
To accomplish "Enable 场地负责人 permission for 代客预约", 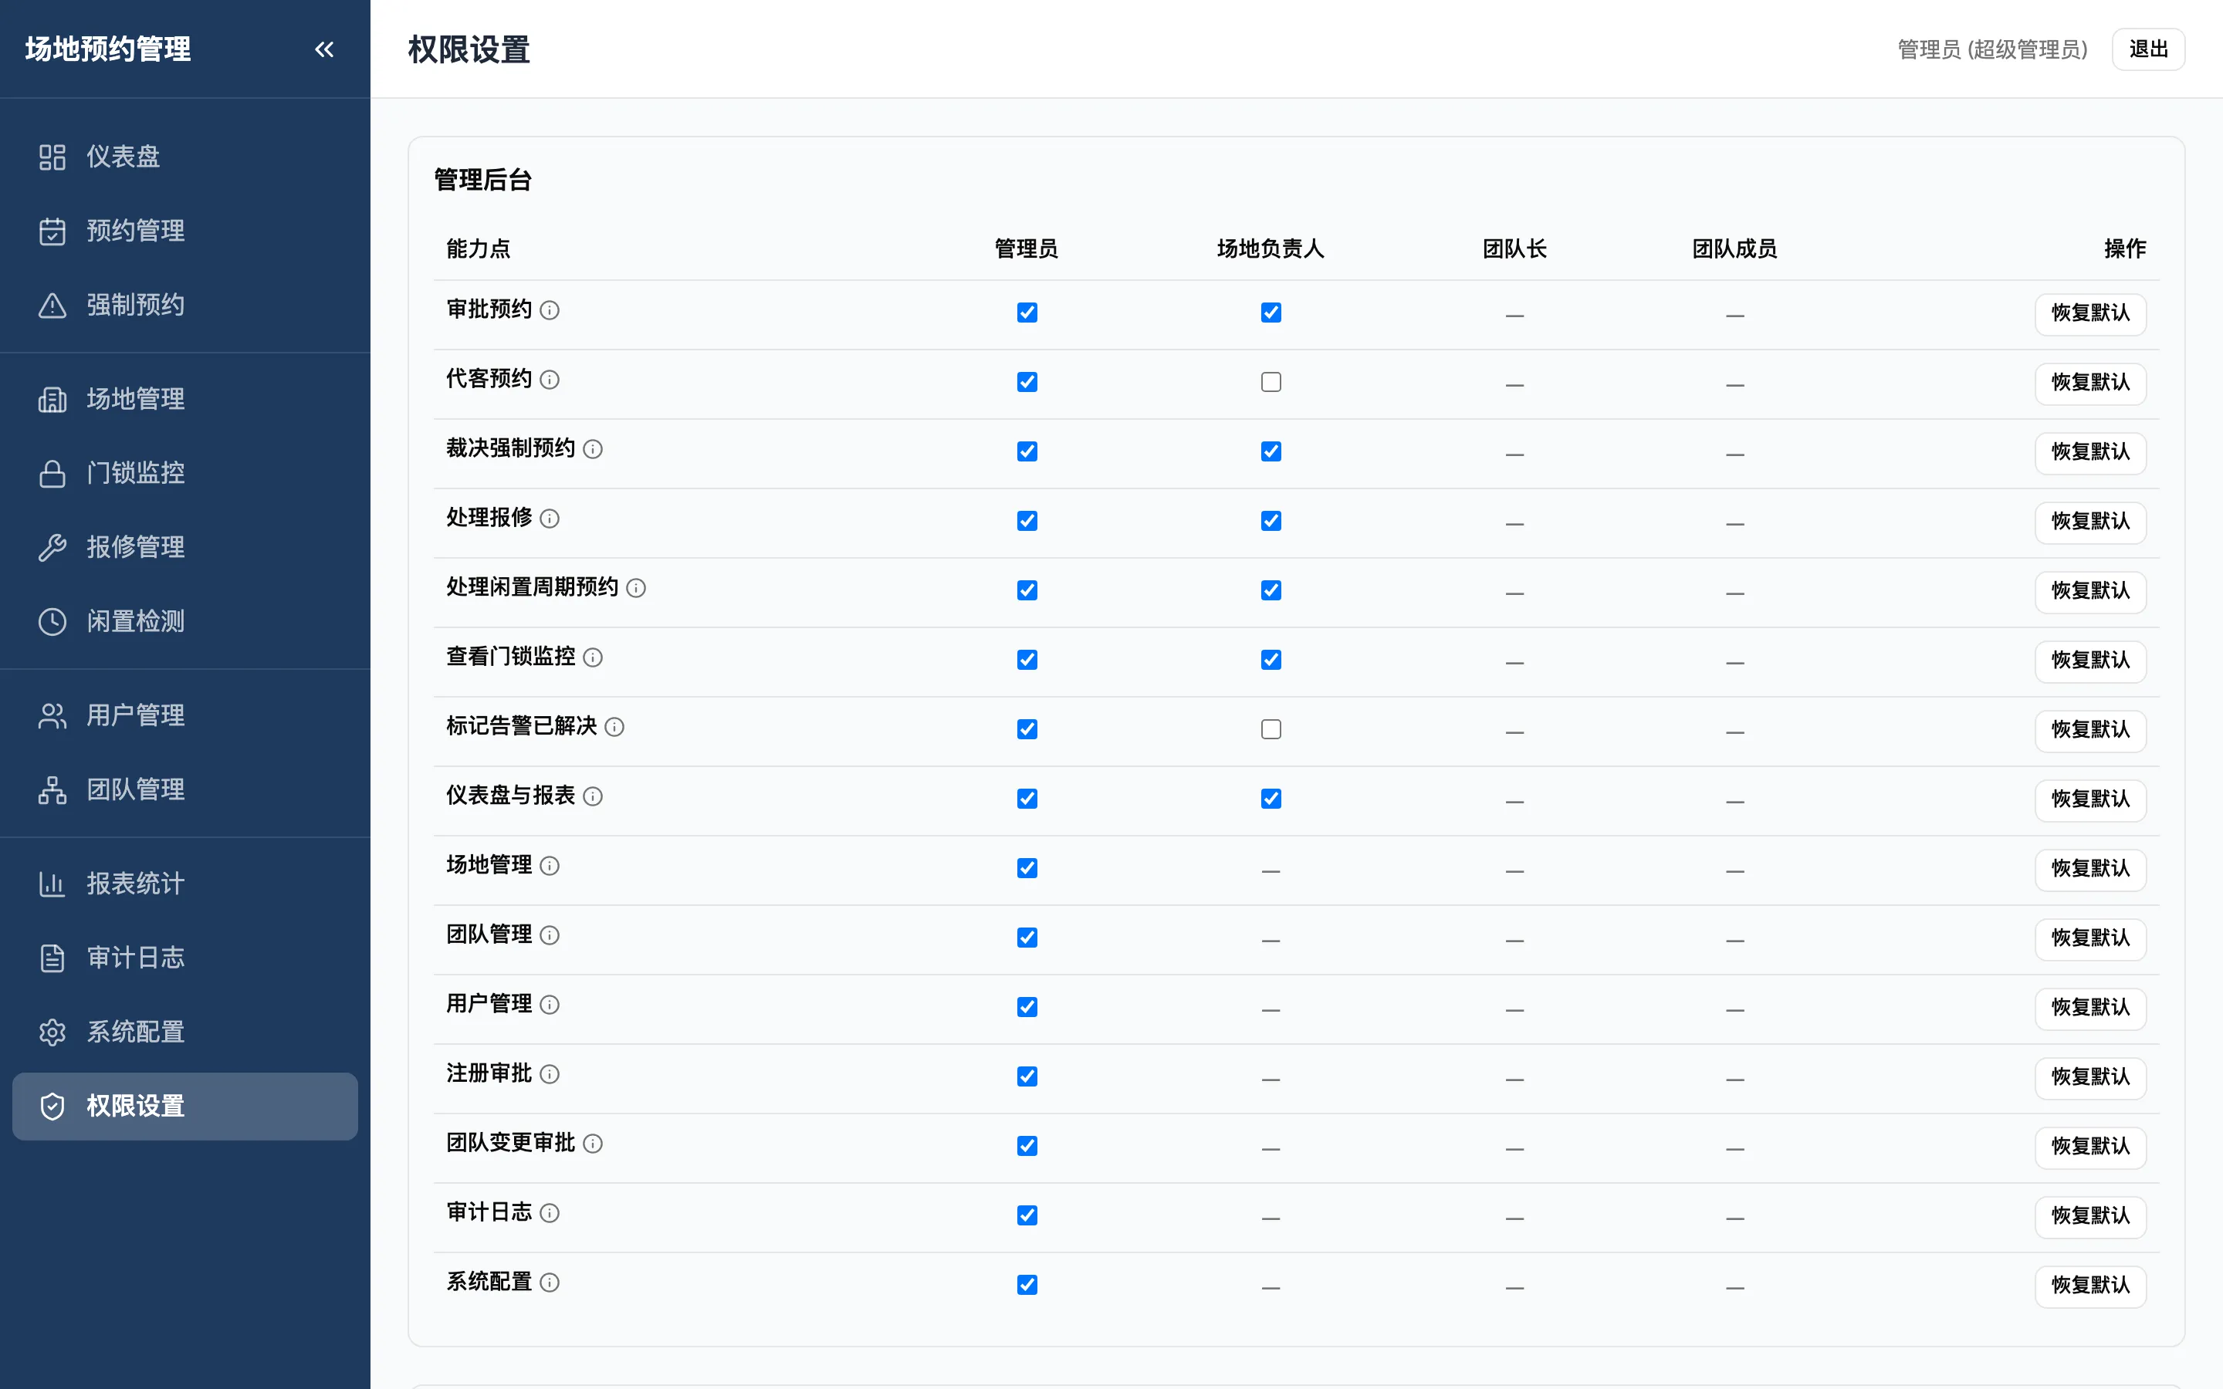I will (1271, 382).
